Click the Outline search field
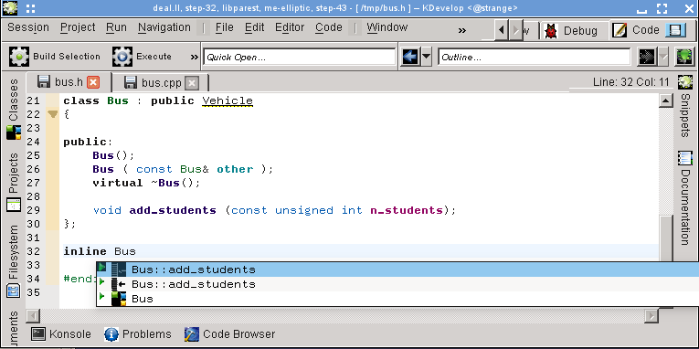The height and width of the screenshot is (349, 699). coord(534,57)
